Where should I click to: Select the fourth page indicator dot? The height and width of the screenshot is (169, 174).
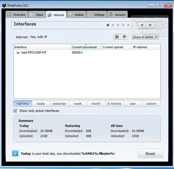123,25
